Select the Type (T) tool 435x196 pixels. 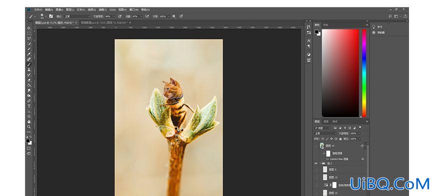click(29, 106)
